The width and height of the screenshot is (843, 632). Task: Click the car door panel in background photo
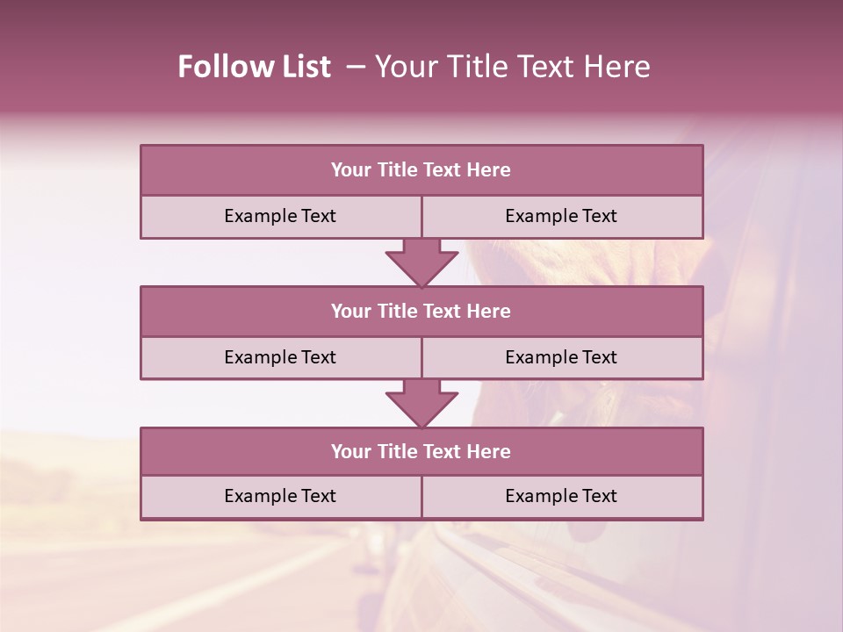tap(537, 585)
